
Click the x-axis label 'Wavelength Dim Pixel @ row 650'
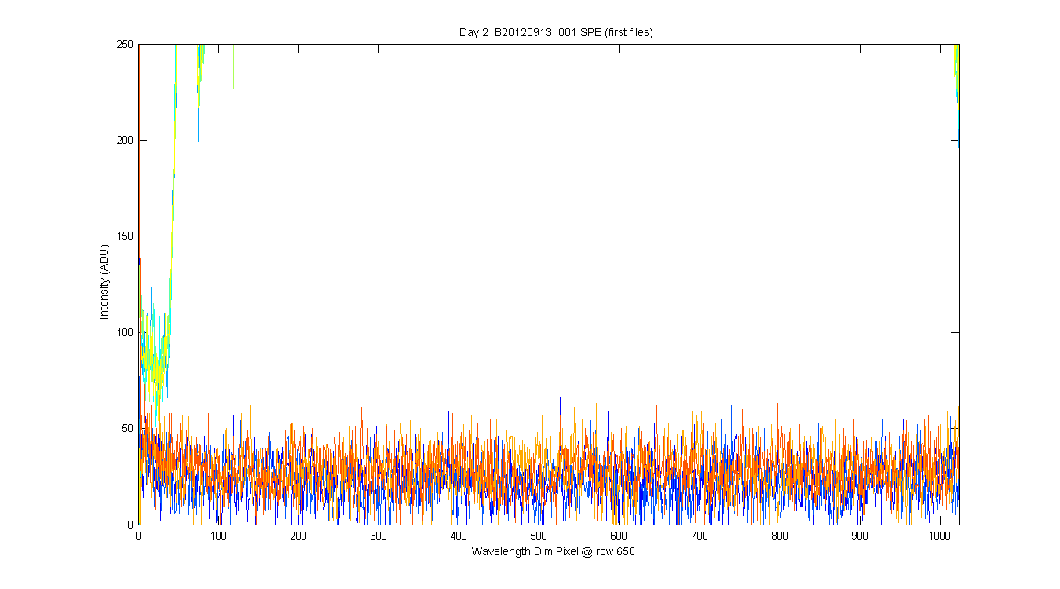pos(553,551)
